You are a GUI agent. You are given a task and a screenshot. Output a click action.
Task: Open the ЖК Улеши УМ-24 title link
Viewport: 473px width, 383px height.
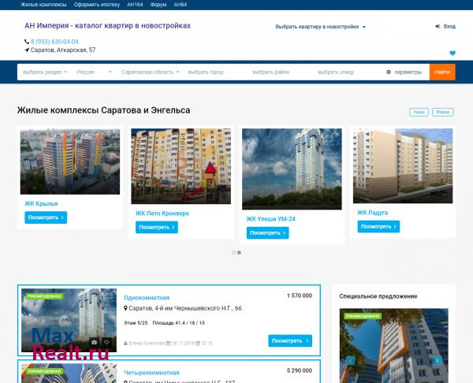pyautogui.click(x=271, y=219)
